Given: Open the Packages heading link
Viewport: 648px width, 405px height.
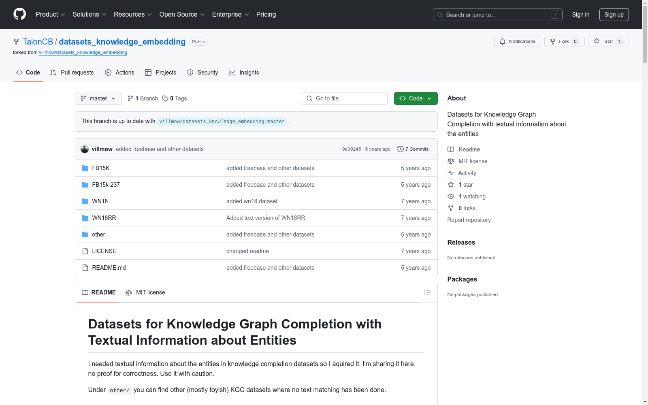Looking at the screenshot, I should [462, 279].
